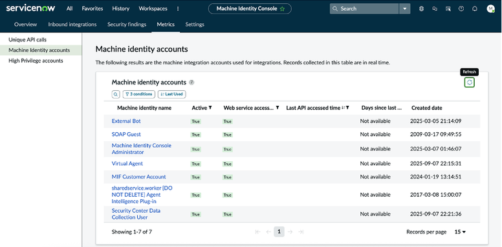This screenshot has height=247, width=502.
Task: Switch to the Settings tab
Action: [x=195, y=25]
